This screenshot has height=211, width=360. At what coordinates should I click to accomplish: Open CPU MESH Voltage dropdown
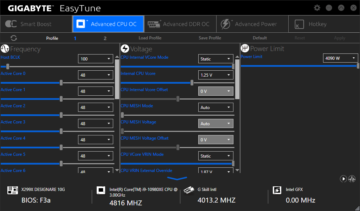216,123
